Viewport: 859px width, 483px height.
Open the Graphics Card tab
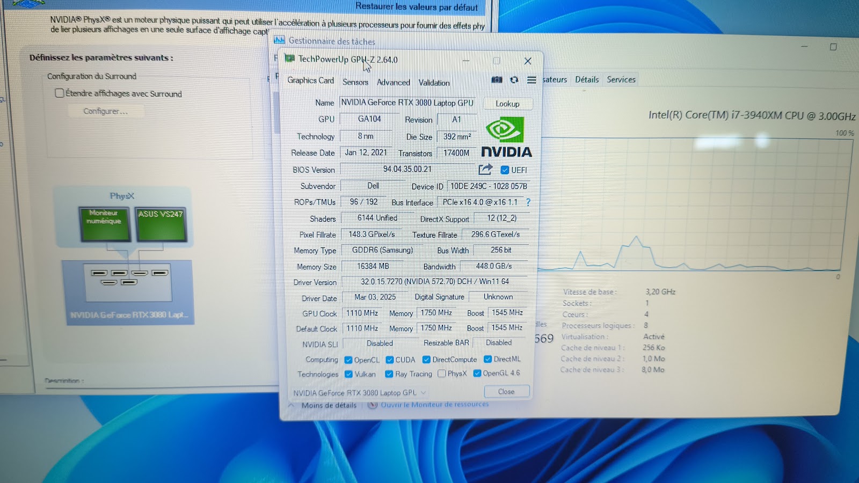(310, 80)
